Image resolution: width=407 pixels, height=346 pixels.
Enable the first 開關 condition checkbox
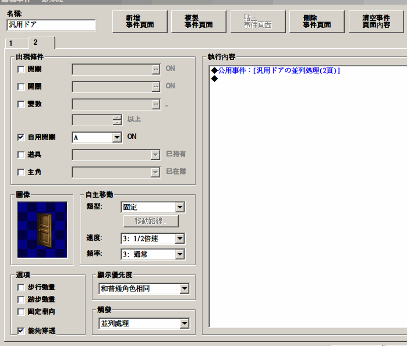tap(21, 69)
